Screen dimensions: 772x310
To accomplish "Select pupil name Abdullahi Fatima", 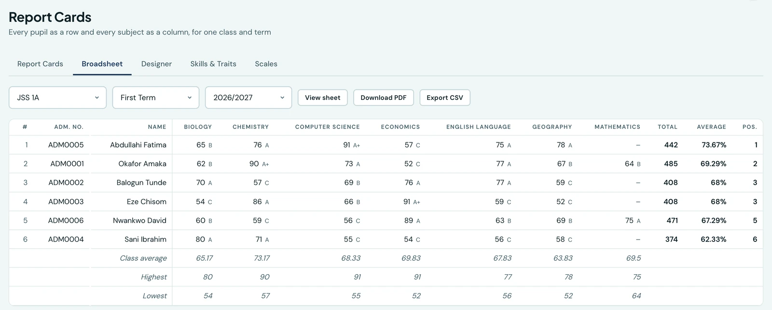I will pyautogui.click(x=138, y=145).
